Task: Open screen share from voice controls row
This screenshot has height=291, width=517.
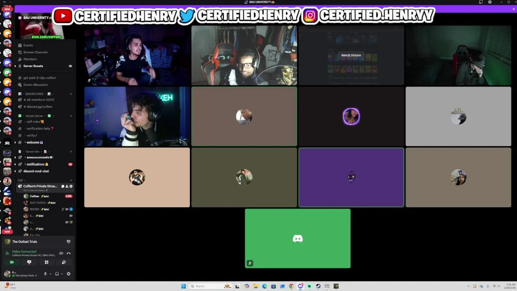Action: coord(29,262)
